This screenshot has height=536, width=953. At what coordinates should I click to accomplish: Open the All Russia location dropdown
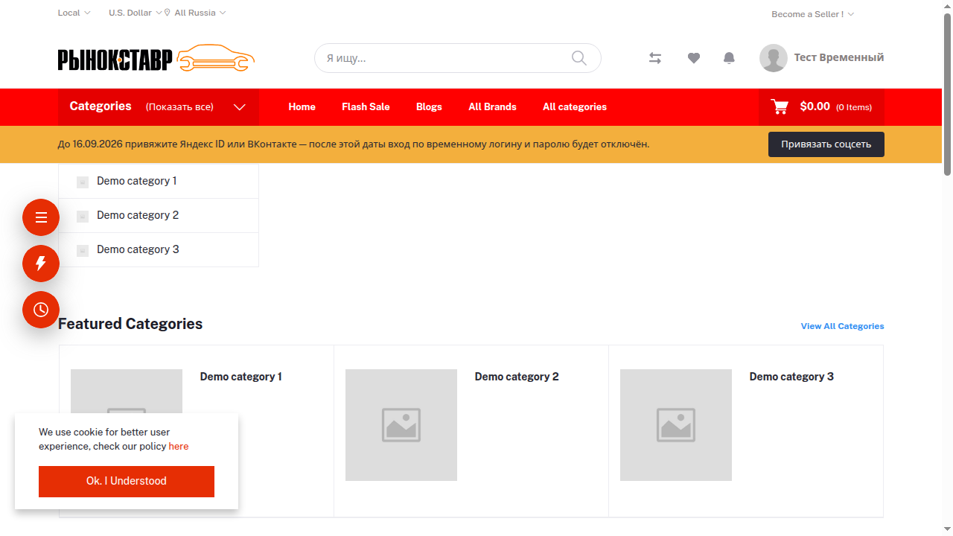[195, 13]
